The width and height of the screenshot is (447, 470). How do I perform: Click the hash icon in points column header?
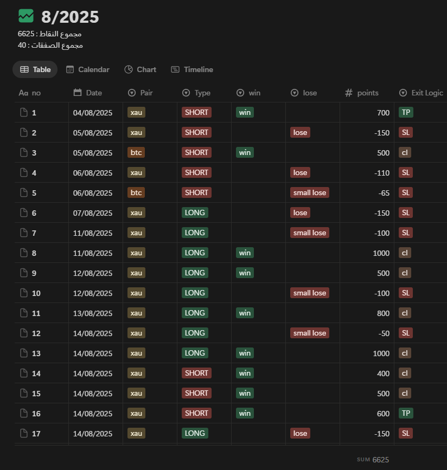click(x=349, y=93)
